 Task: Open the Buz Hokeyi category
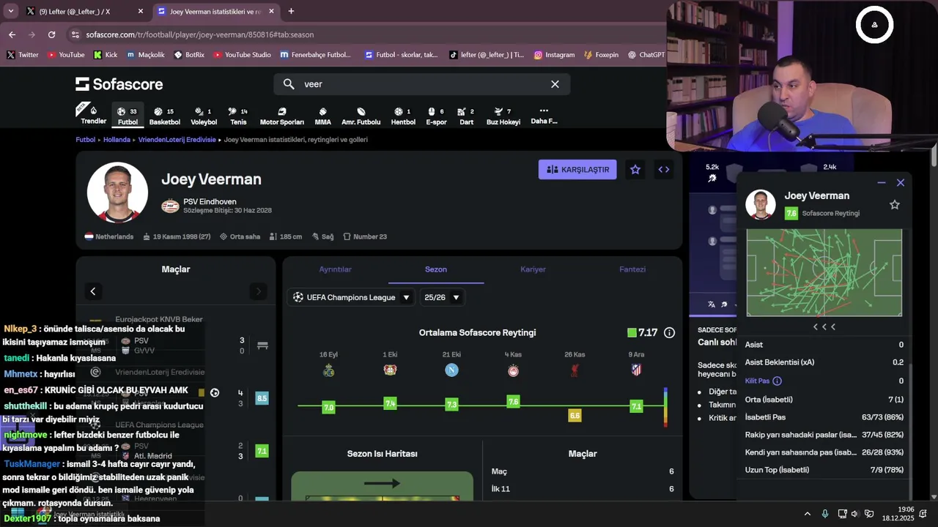pos(503,116)
